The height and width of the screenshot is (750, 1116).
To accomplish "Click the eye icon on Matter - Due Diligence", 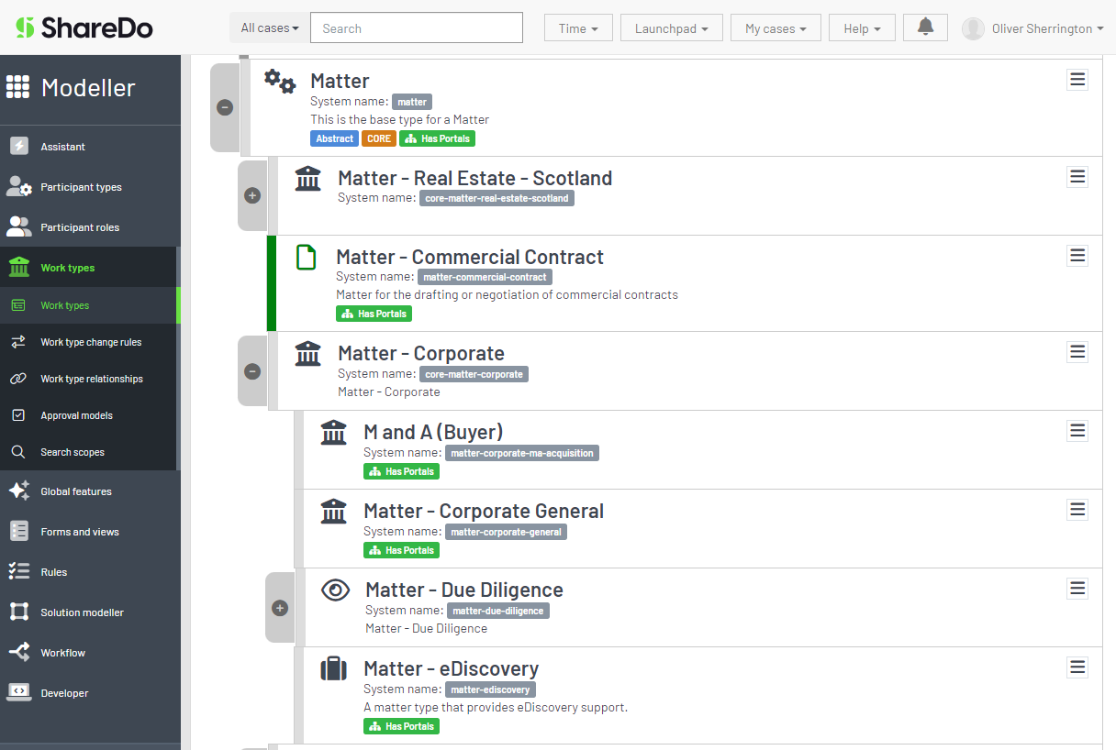I will 335,590.
